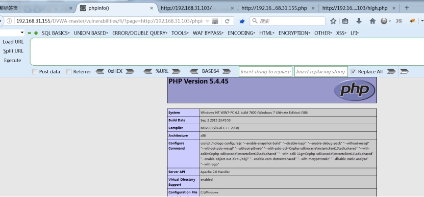Switch to the 68.31.155.php tab

click(278, 8)
